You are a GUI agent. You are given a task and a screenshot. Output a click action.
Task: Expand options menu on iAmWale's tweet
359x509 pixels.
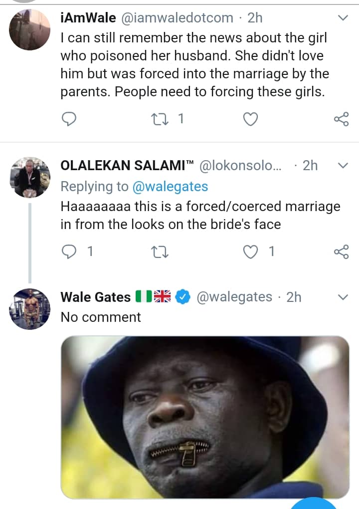(x=343, y=18)
